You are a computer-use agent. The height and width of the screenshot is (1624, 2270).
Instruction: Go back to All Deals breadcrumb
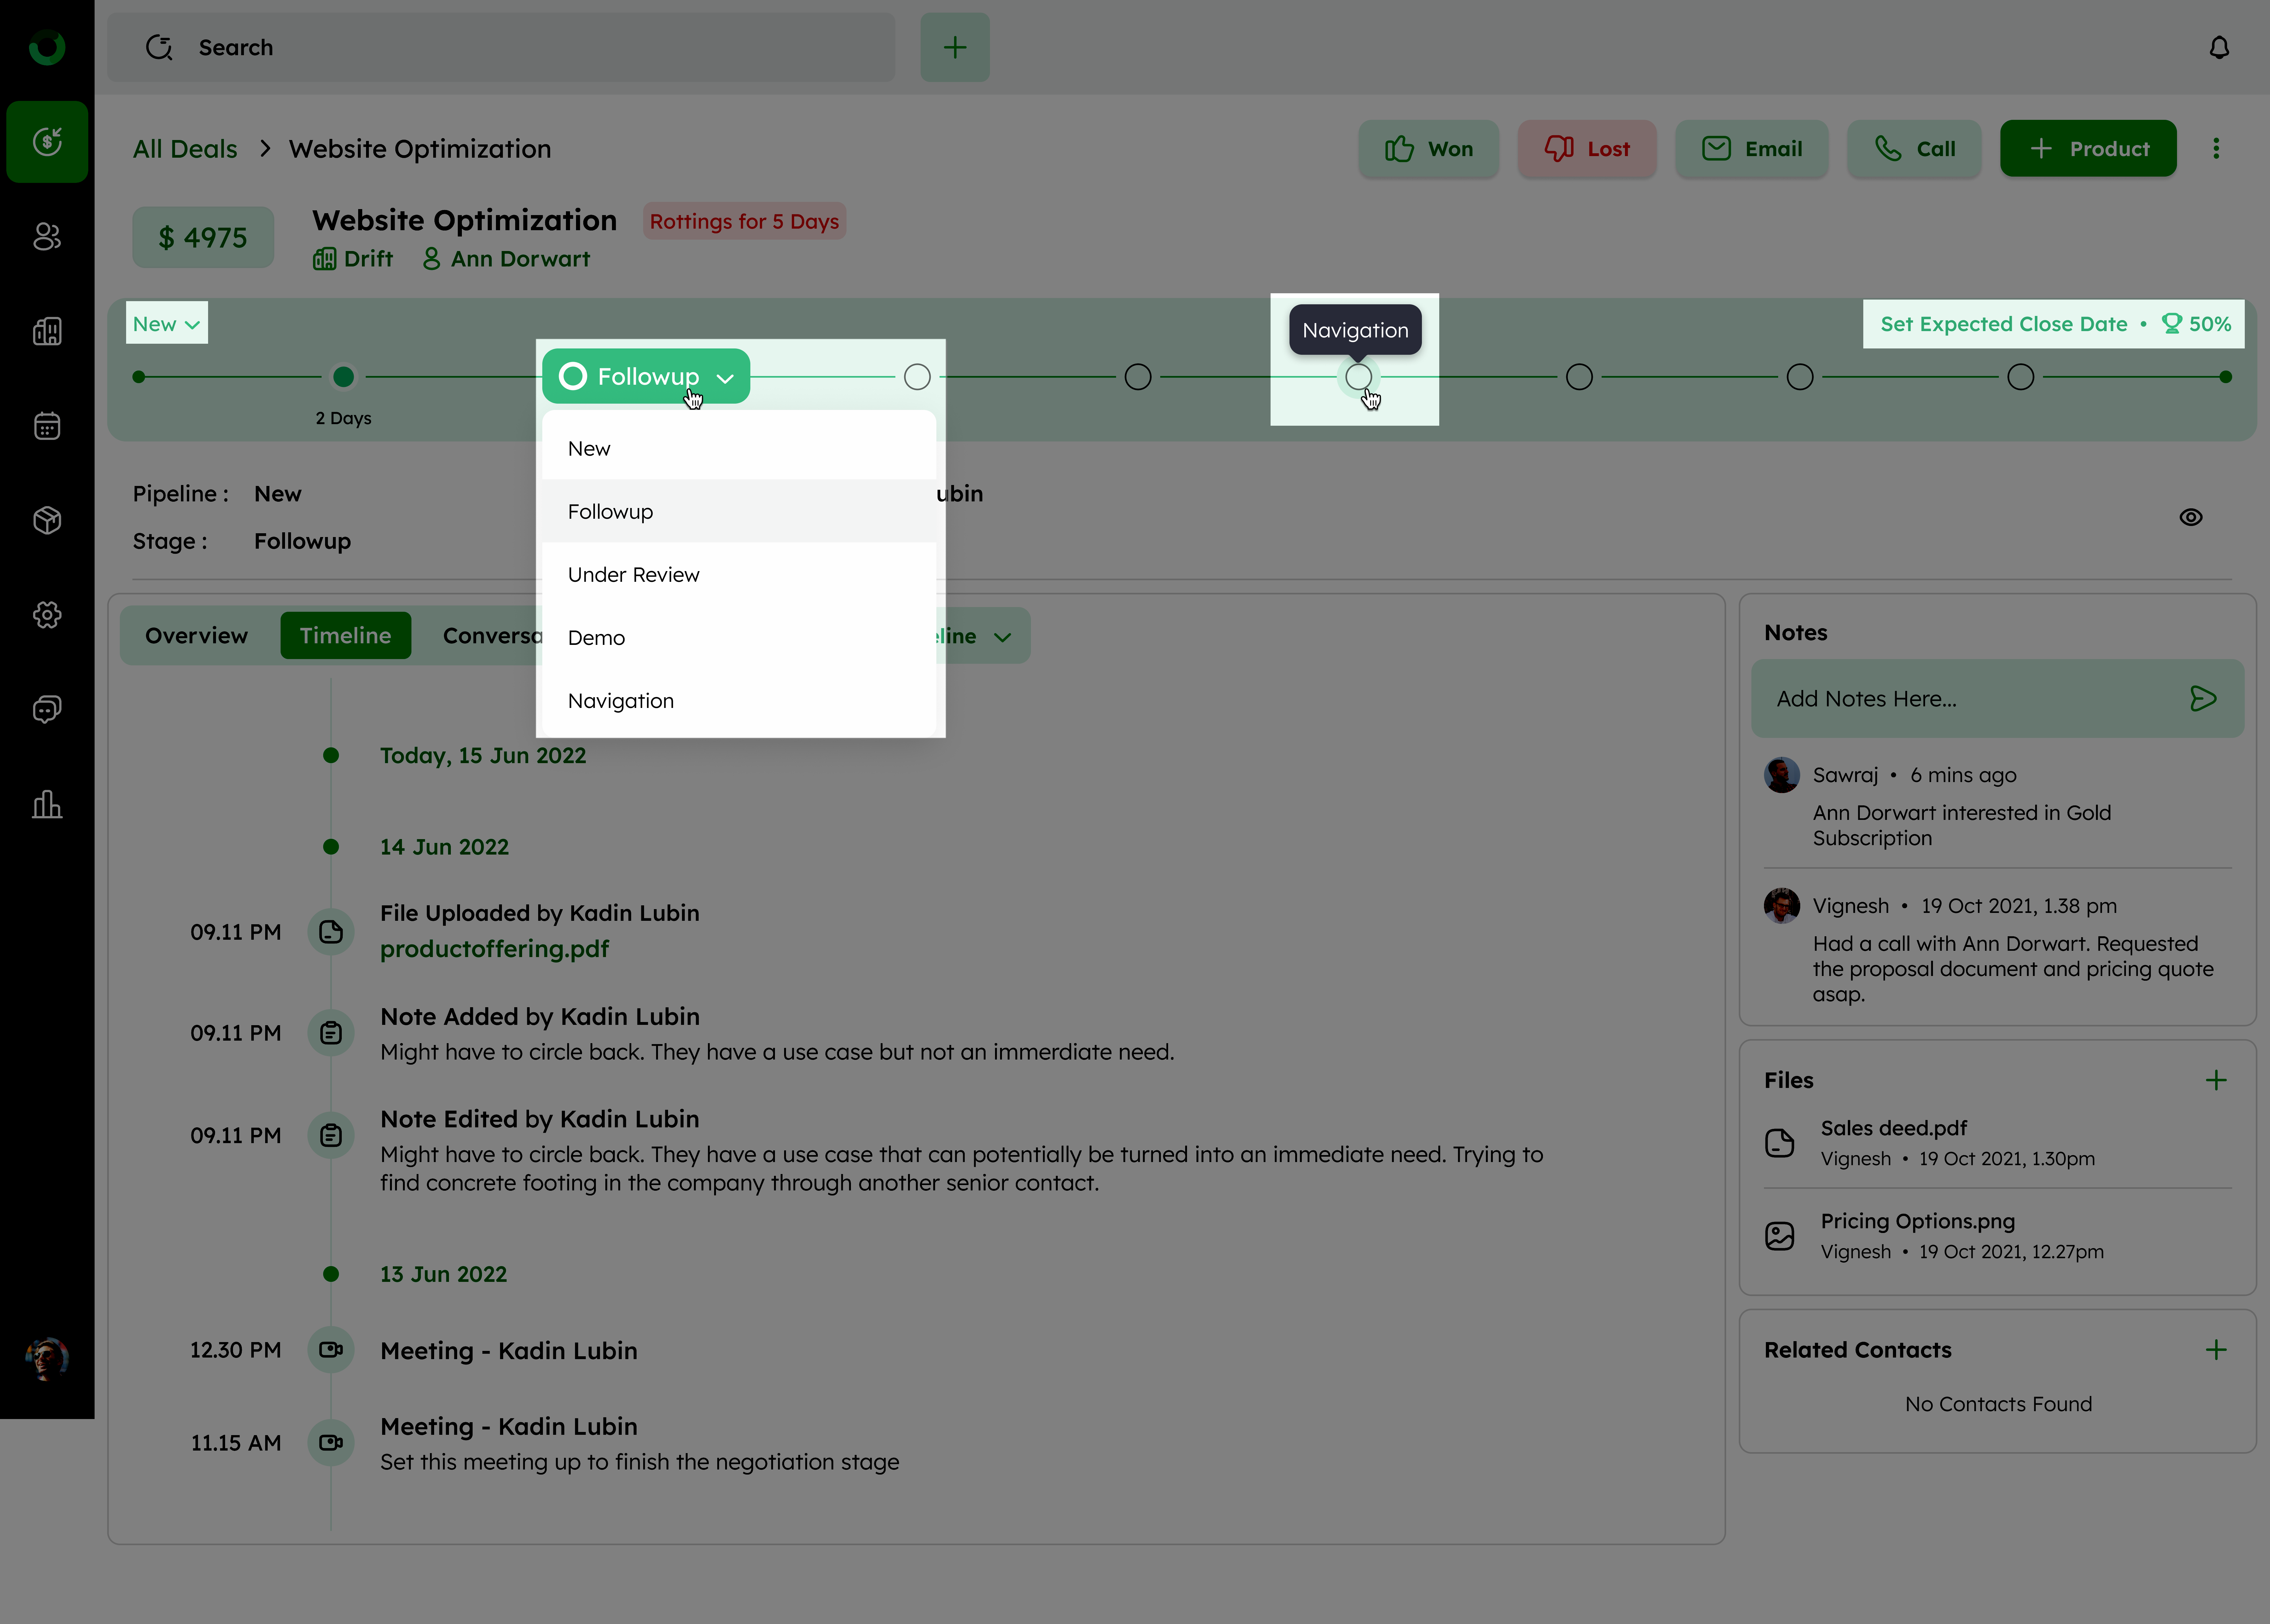185,149
